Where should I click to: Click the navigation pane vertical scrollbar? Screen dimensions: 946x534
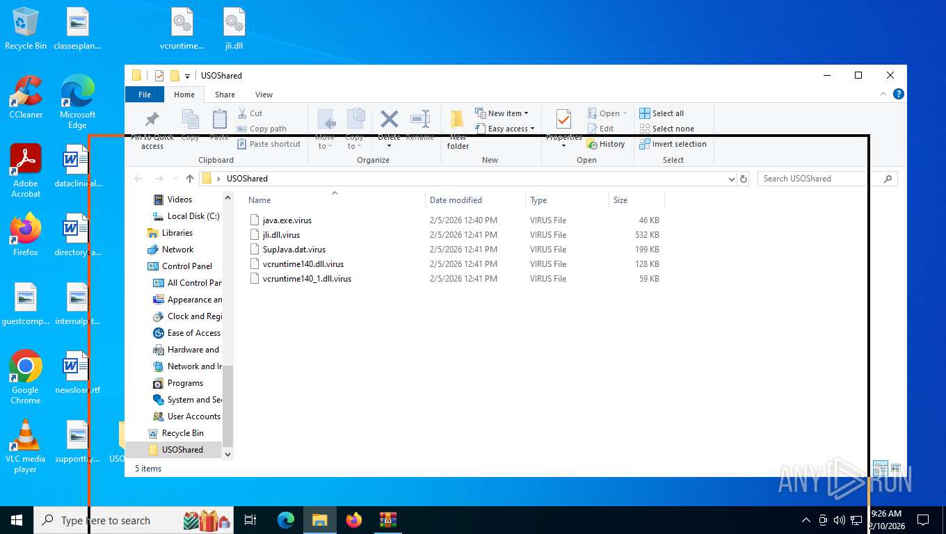(x=227, y=405)
